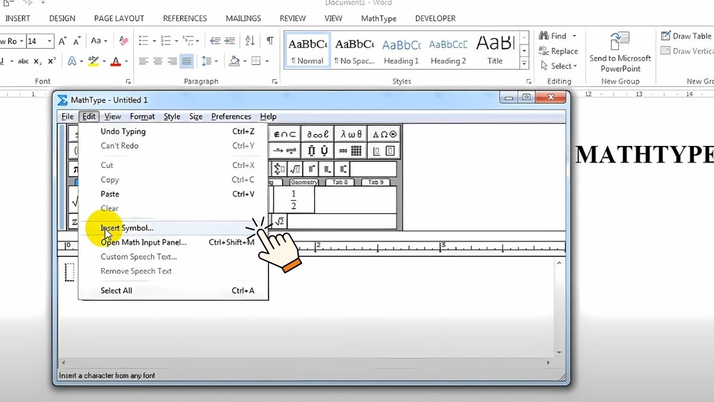
Task: Click Grow Font icon in Word ribbon
Action: click(62, 41)
